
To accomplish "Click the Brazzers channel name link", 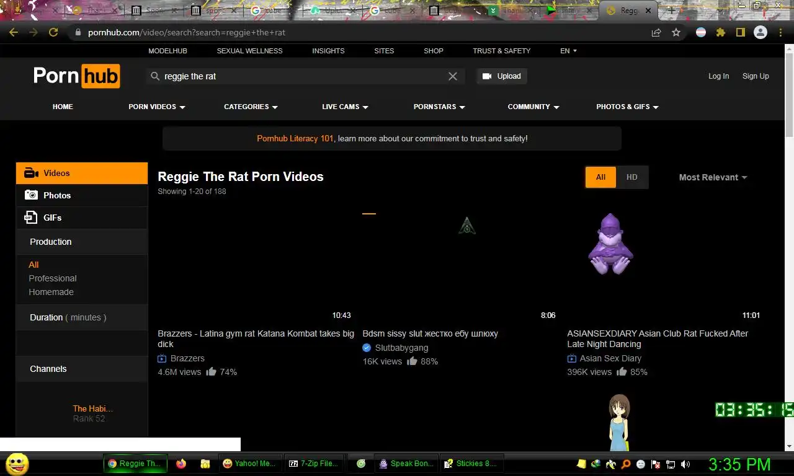I will (x=187, y=358).
